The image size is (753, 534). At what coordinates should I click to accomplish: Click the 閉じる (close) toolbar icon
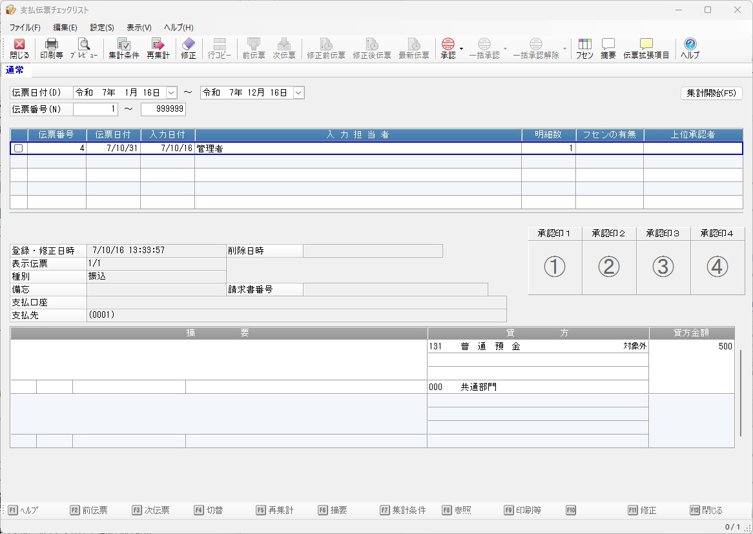[x=19, y=48]
